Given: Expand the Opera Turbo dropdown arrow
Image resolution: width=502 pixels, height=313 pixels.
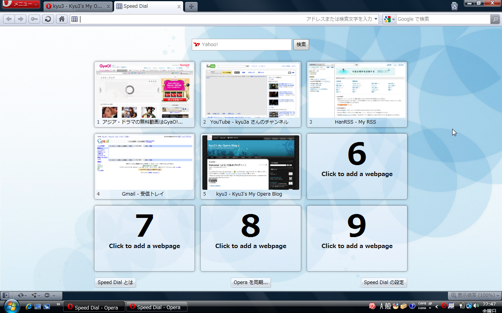Looking at the screenshot, I should 54,296.
